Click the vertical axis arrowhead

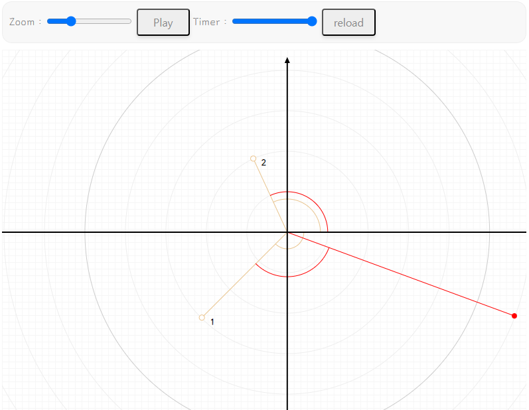287,60
